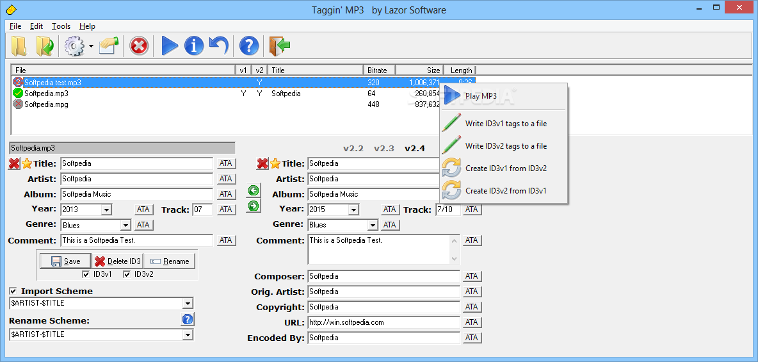Choose Write ID3v2 tags to a file
The image size is (758, 362).
pos(503,145)
